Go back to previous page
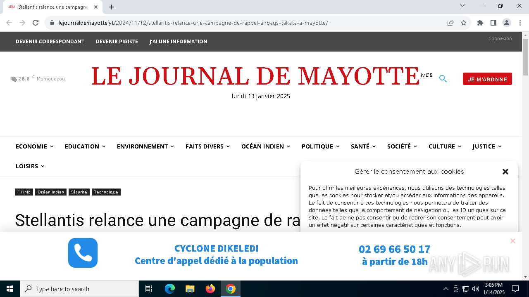This screenshot has width=529, height=297. tap(9, 23)
